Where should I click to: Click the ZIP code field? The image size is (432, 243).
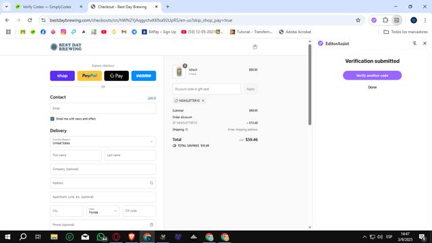click(x=140, y=211)
